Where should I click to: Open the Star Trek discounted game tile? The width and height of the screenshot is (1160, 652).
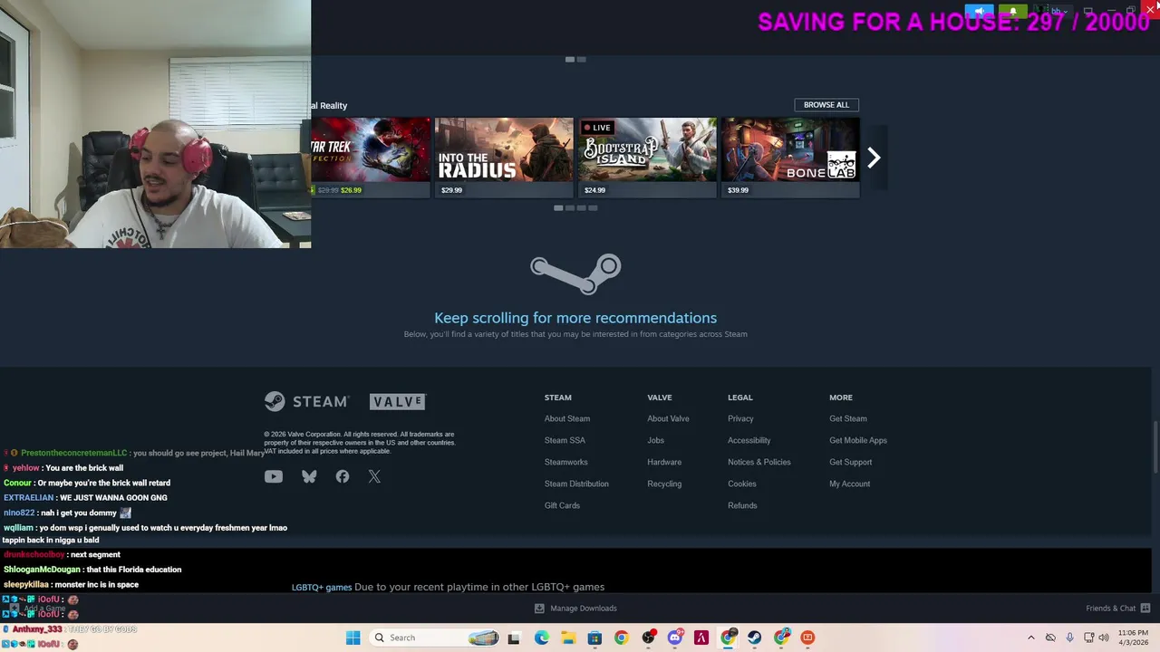(x=371, y=158)
